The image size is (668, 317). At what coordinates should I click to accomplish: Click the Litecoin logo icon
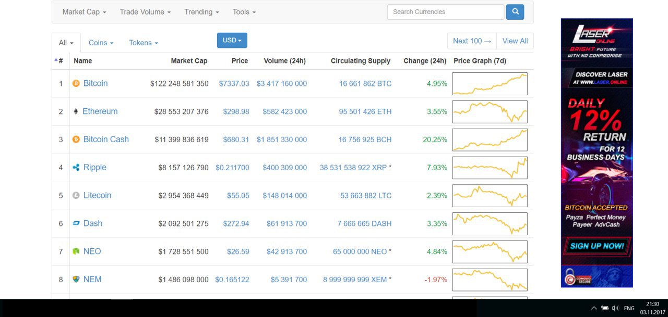click(x=76, y=196)
